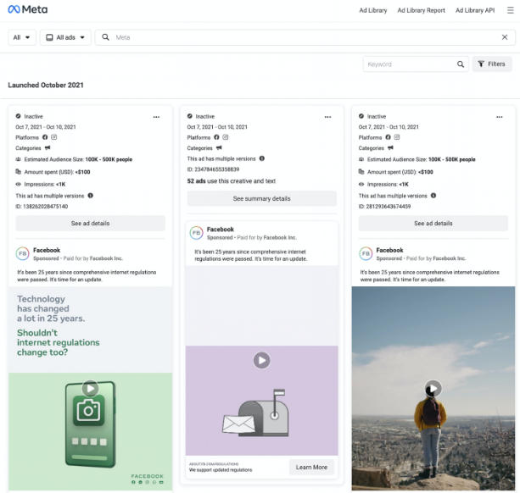Click '52 ads use this creative and text'
Viewport: 520px width, 493px height.
[x=231, y=180]
